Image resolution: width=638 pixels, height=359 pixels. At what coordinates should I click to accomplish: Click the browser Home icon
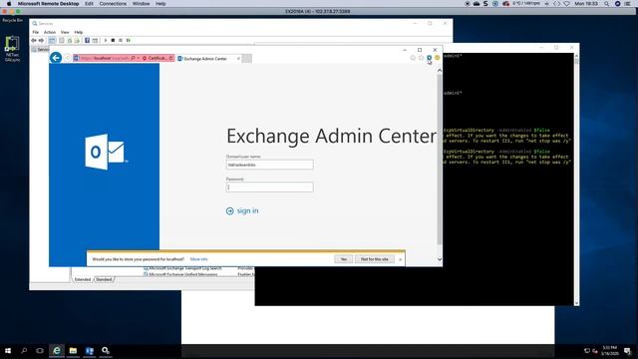(413, 58)
